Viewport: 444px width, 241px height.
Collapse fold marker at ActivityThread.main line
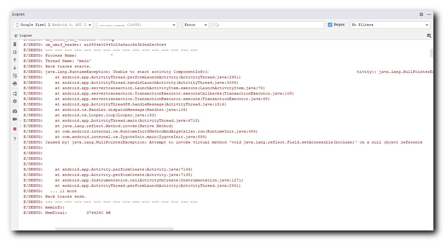(x=21, y=121)
